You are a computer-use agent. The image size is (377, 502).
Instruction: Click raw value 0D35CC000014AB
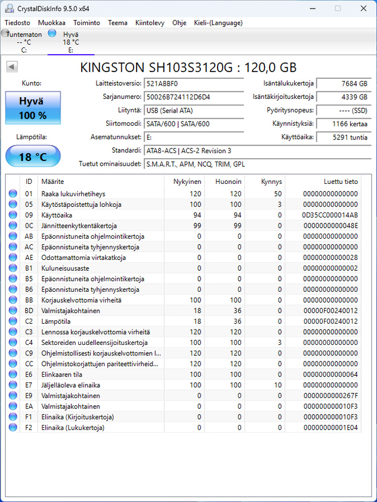[330, 215]
